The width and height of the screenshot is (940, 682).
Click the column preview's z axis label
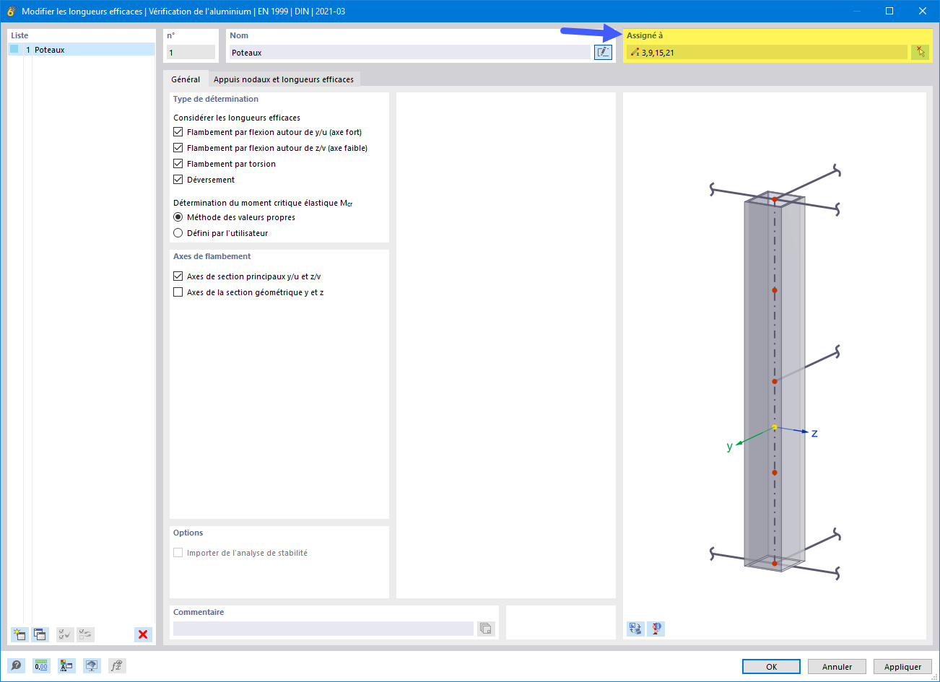coord(814,433)
